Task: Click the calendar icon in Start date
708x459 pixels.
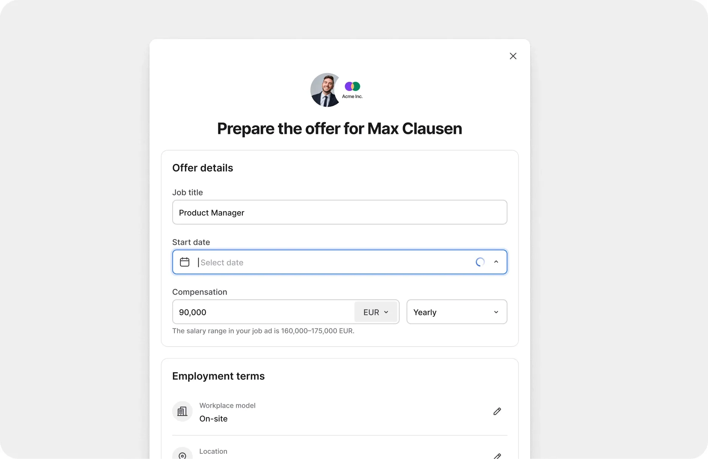Action: click(x=185, y=262)
